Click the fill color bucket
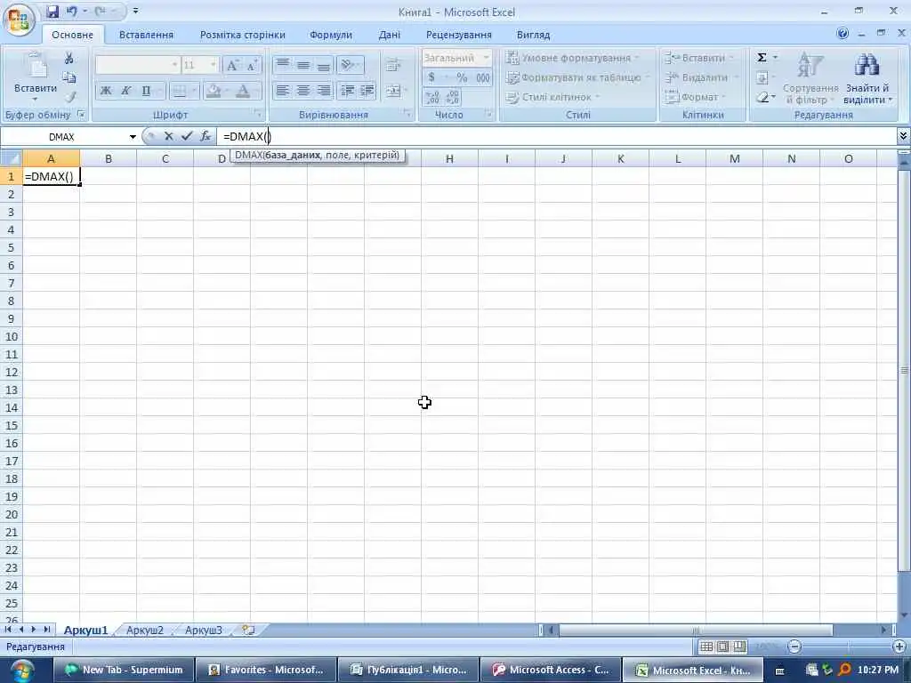Image resolution: width=911 pixels, height=683 pixels. pos(214,91)
